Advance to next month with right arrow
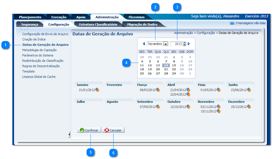274x159 pixels. [x=189, y=44]
